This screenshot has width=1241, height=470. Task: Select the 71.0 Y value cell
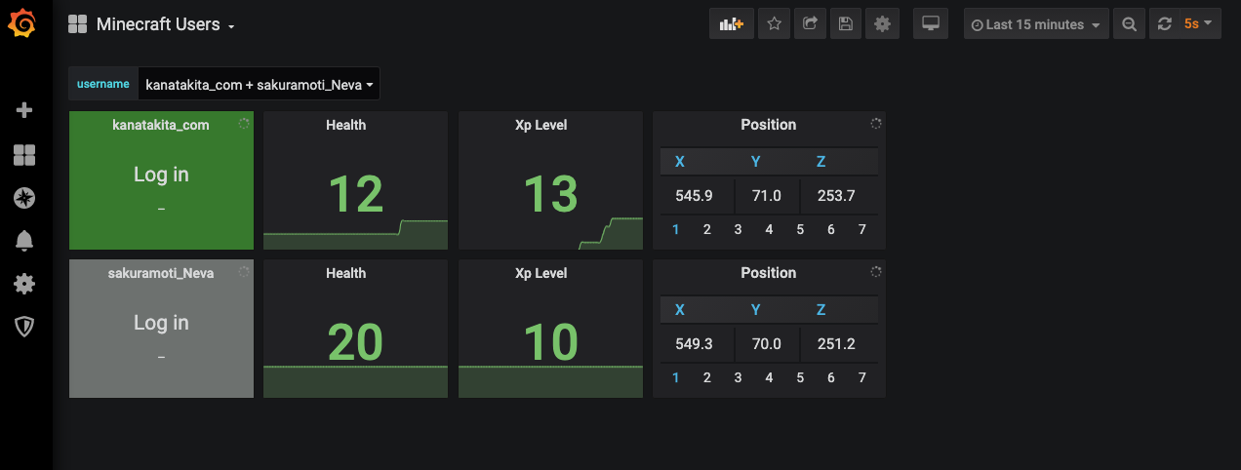click(767, 196)
